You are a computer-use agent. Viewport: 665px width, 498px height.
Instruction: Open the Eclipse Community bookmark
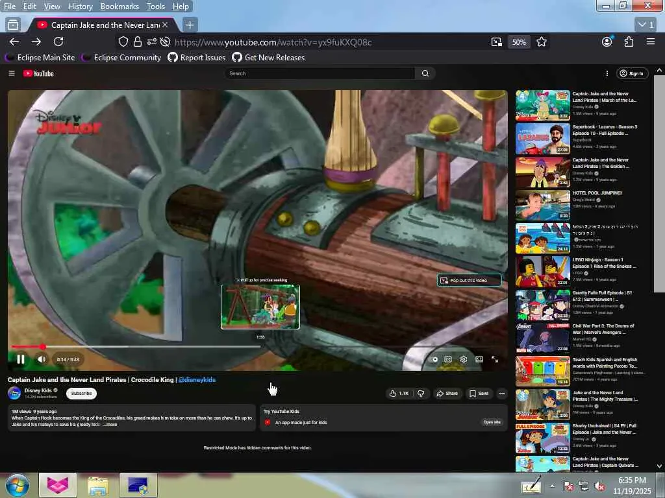coord(121,58)
